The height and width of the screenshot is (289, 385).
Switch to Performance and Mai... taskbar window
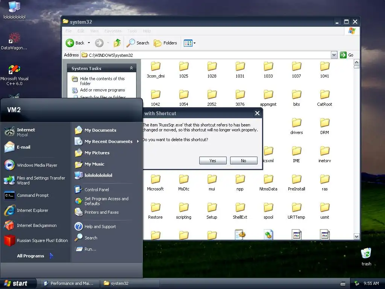pyautogui.click(x=69, y=283)
